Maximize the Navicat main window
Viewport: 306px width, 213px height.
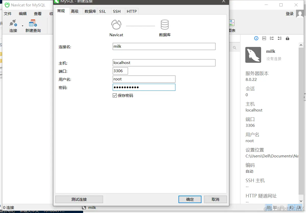pyautogui.click(x=281, y=5)
